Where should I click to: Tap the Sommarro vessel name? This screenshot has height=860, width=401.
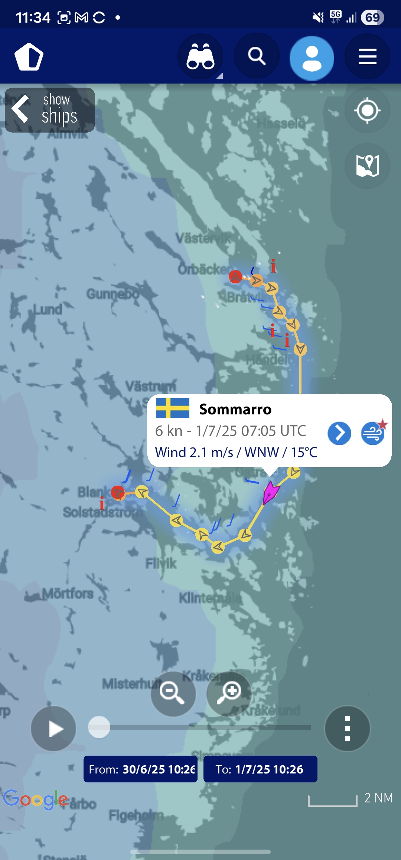[235, 409]
